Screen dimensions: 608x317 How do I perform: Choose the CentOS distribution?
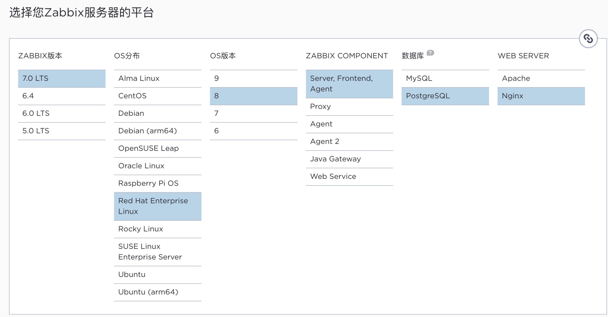(x=157, y=96)
